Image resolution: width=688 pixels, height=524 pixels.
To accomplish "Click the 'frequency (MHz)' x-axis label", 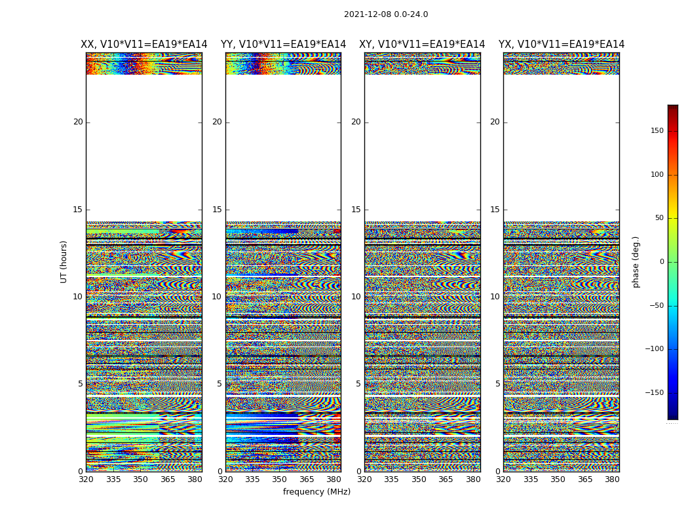I will [316, 492].
